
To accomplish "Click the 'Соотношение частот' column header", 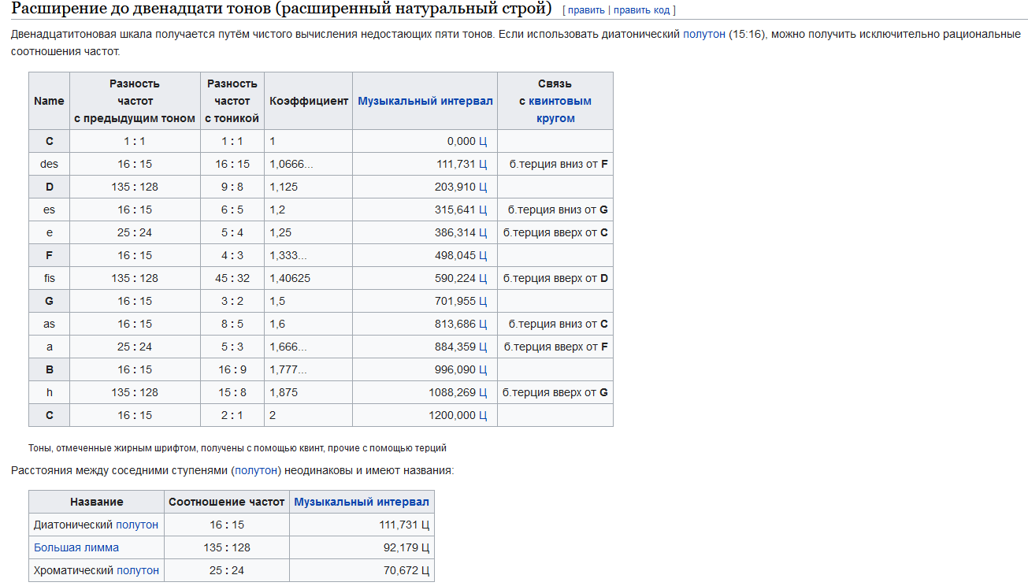I will tap(227, 502).
